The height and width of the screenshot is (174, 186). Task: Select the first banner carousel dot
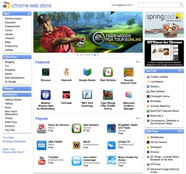78,55
